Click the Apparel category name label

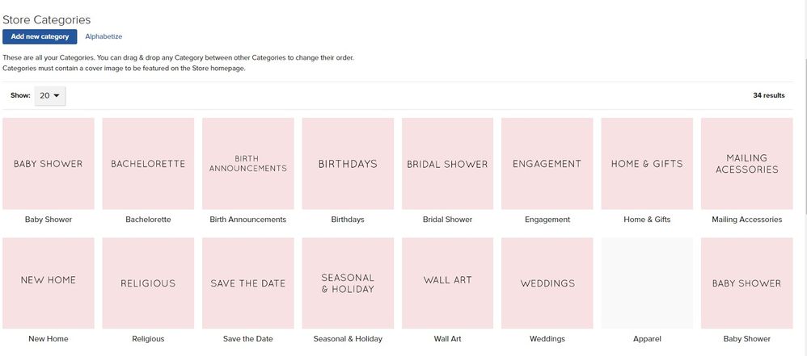647,339
